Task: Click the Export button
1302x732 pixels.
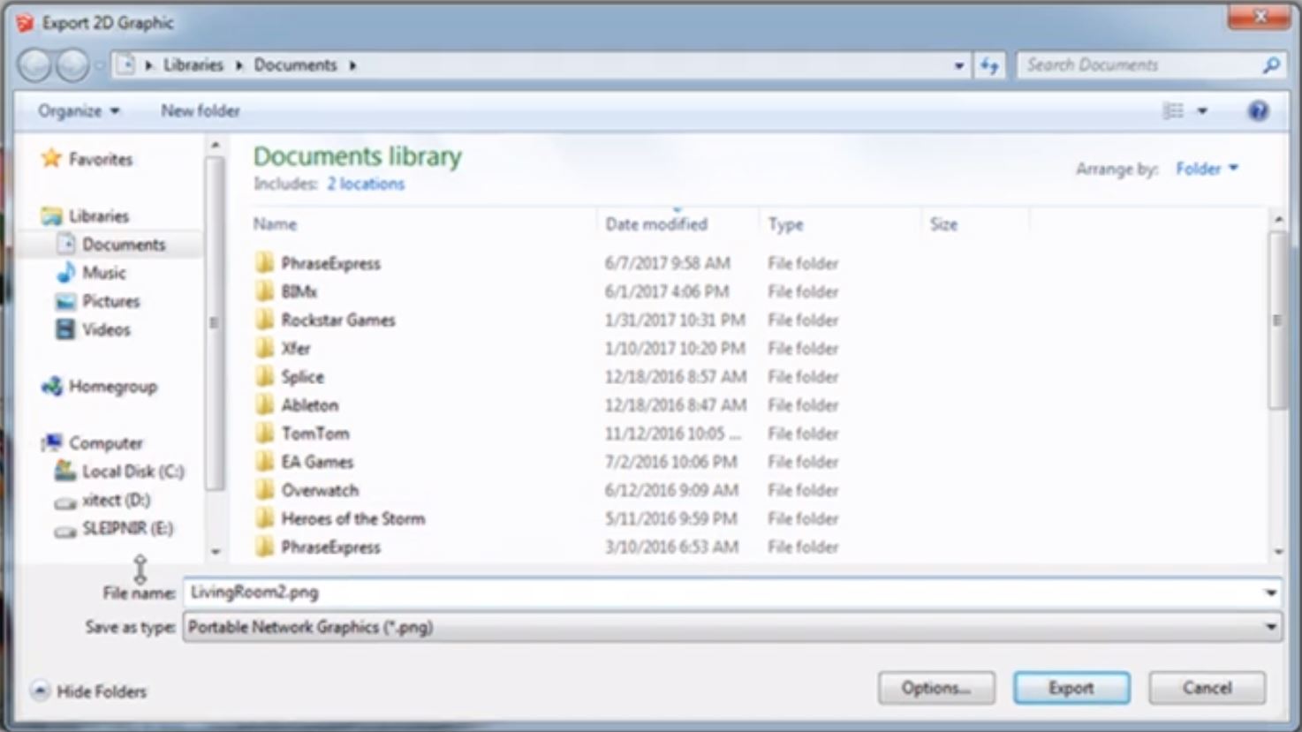Action: (1071, 688)
